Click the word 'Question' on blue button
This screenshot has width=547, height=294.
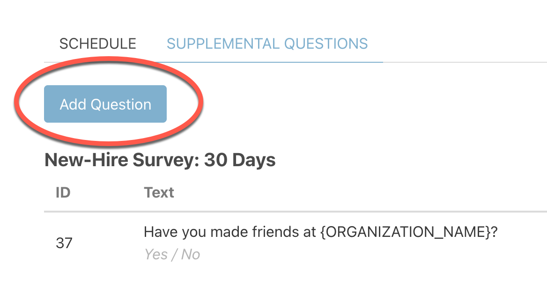point(121,104)
